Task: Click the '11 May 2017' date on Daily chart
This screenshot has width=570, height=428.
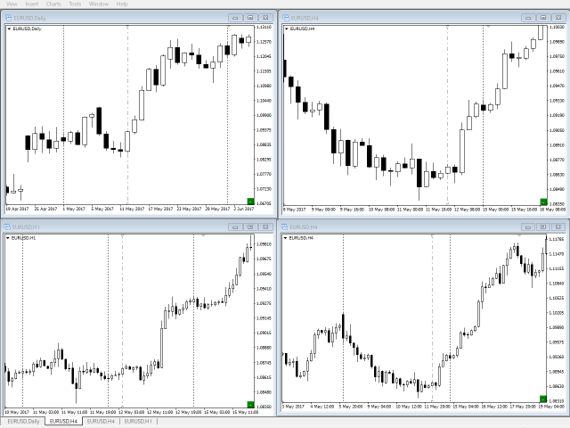Action: coord(132,209)
